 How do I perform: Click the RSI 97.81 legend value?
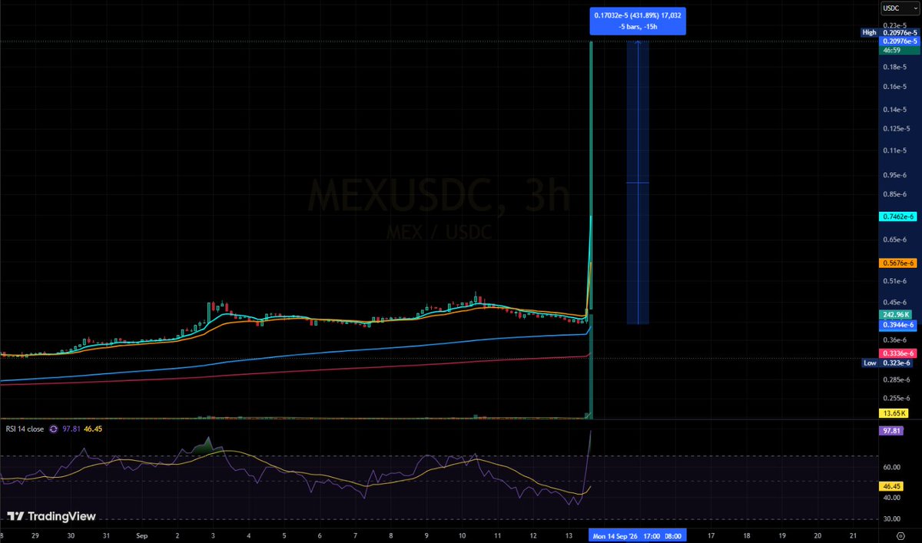click(x=71, y=429)
